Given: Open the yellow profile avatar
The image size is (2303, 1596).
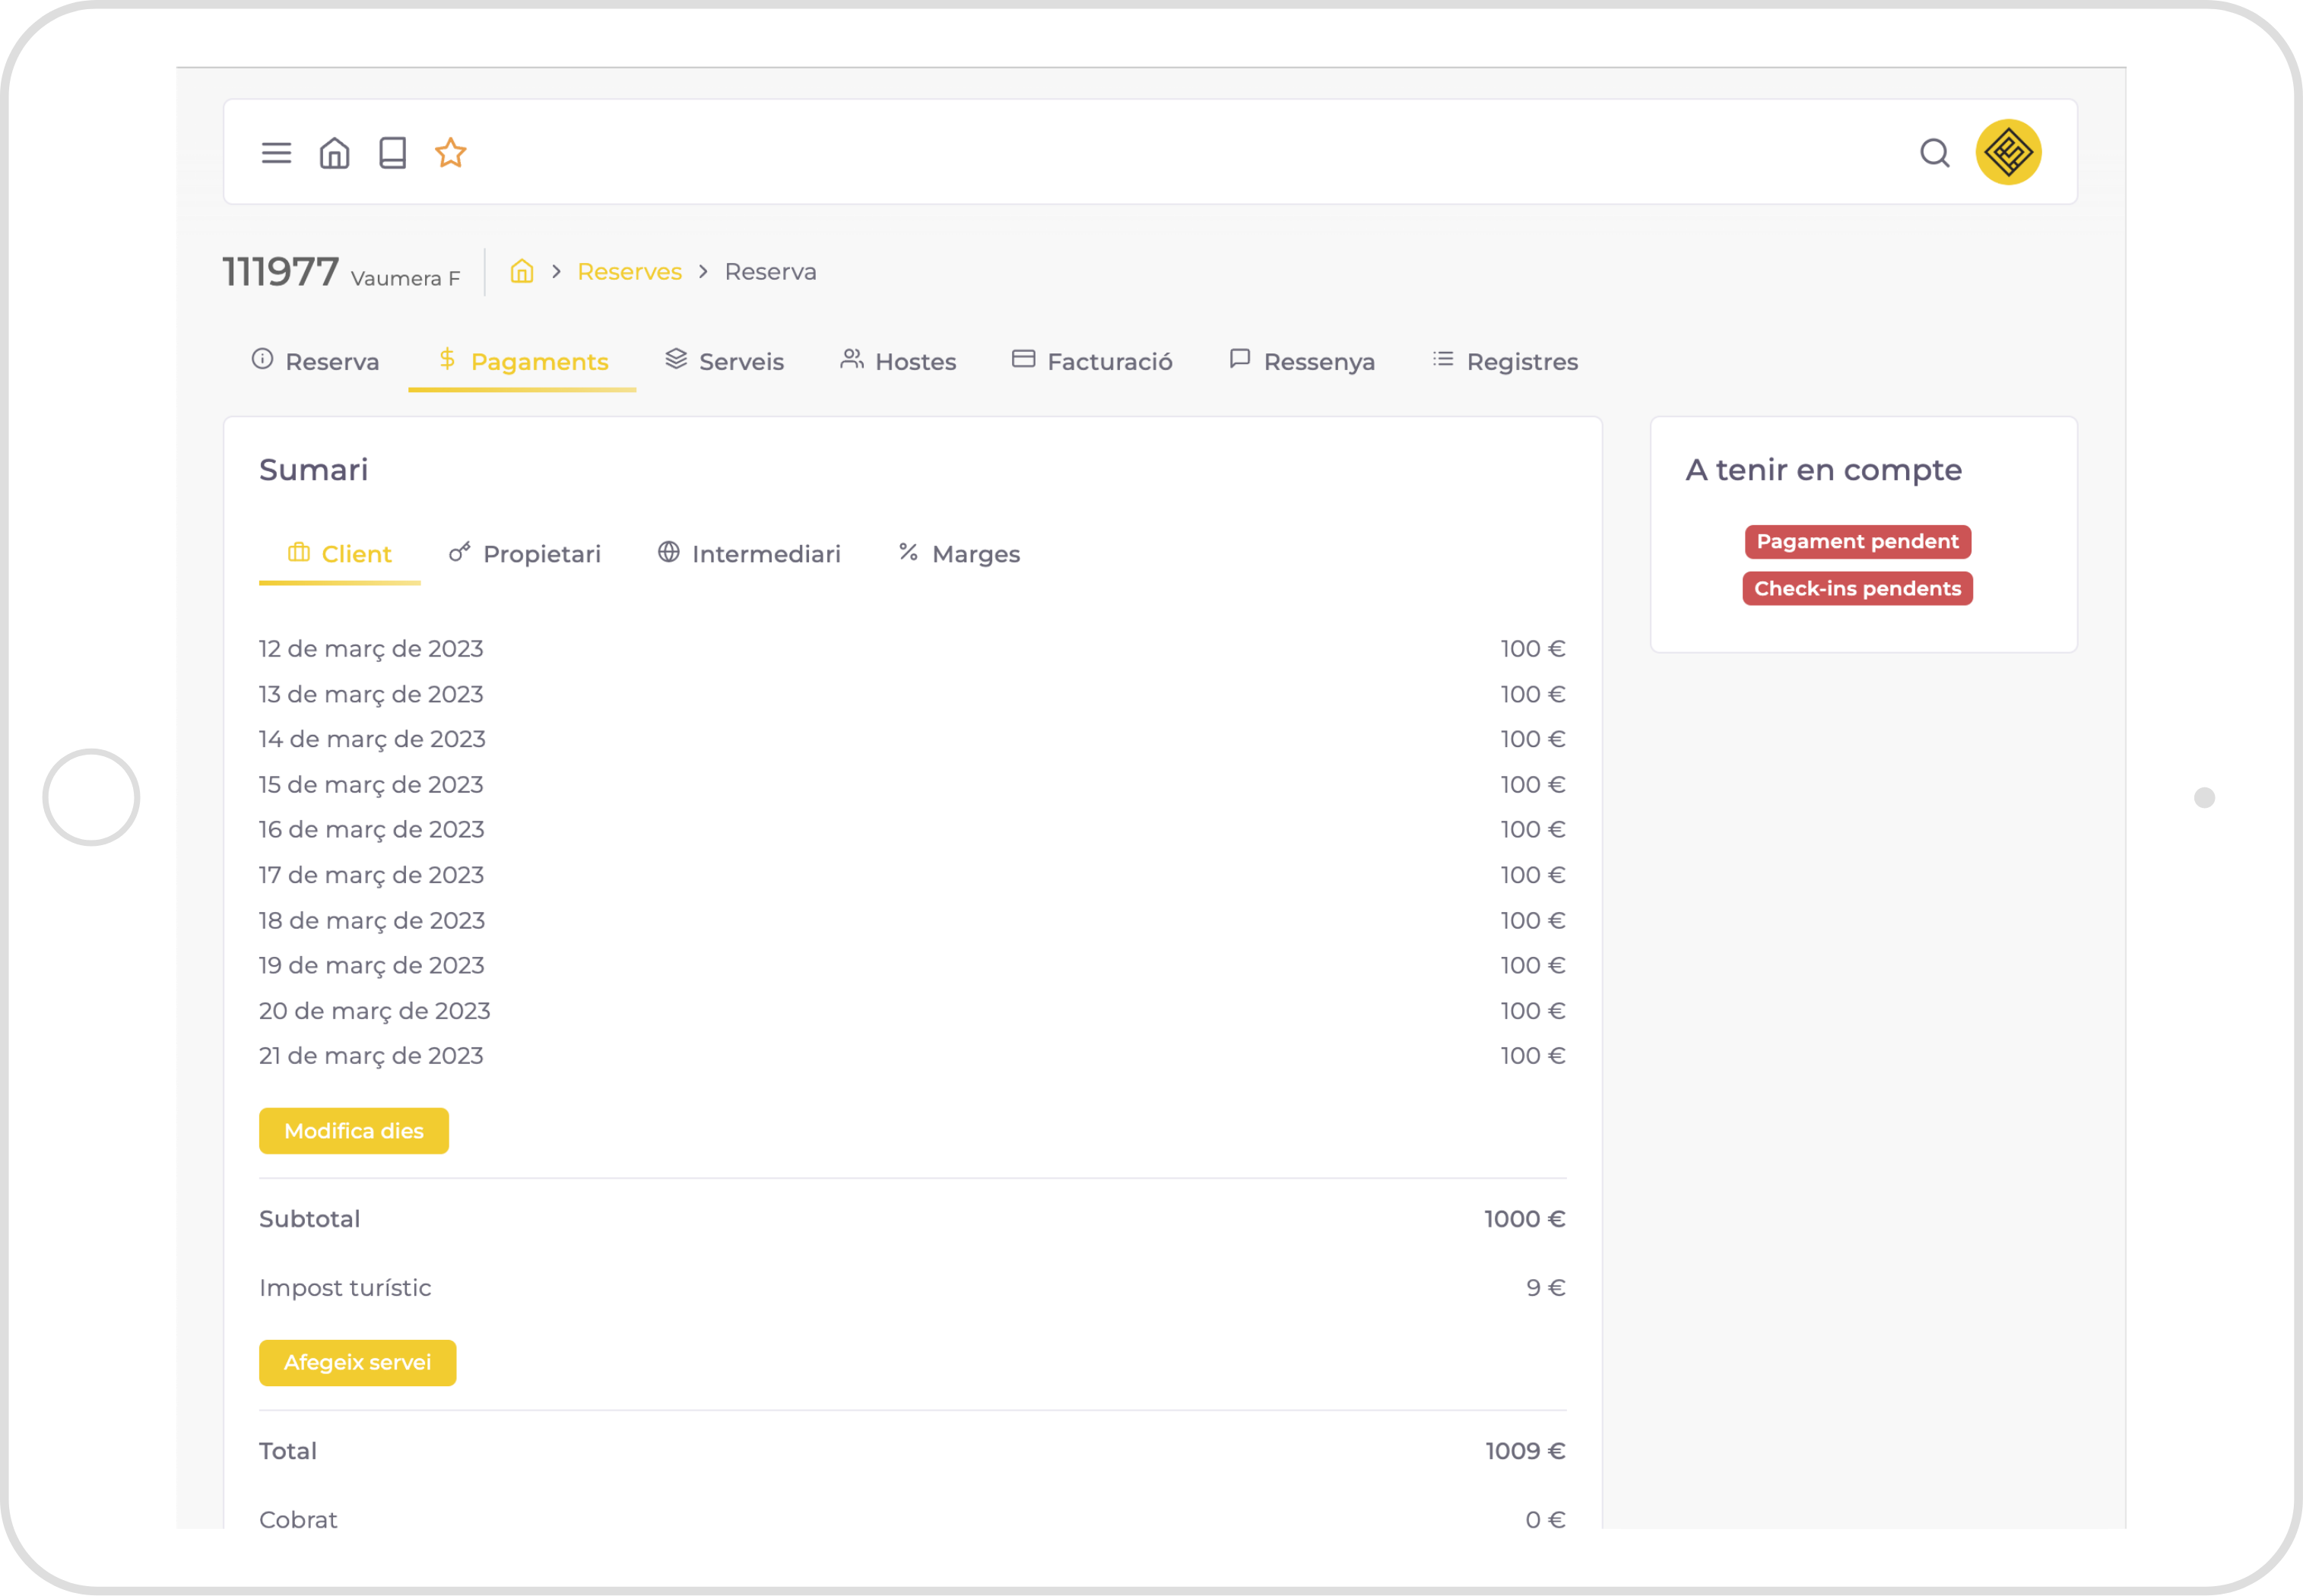Looking at the screenshot, I should point(2008,152).
